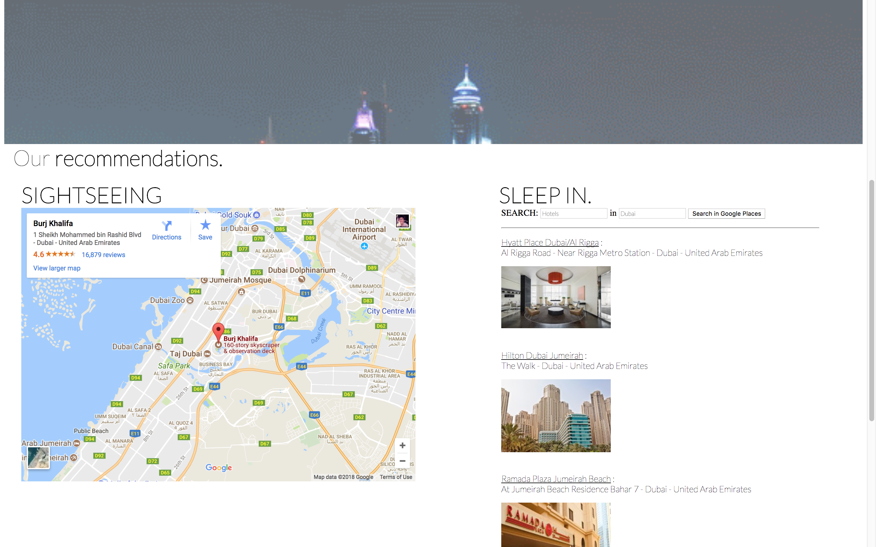Open Hyatt Place Dubai/Al Rigga link
The height and width of the screenshot is (547, 876).
tap(550, 243)
